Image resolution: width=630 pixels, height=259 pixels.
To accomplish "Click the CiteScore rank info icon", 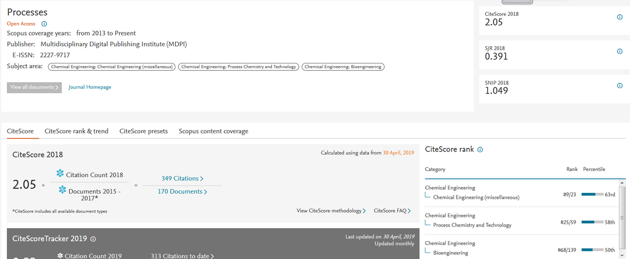I will click(x=480, y=150).
